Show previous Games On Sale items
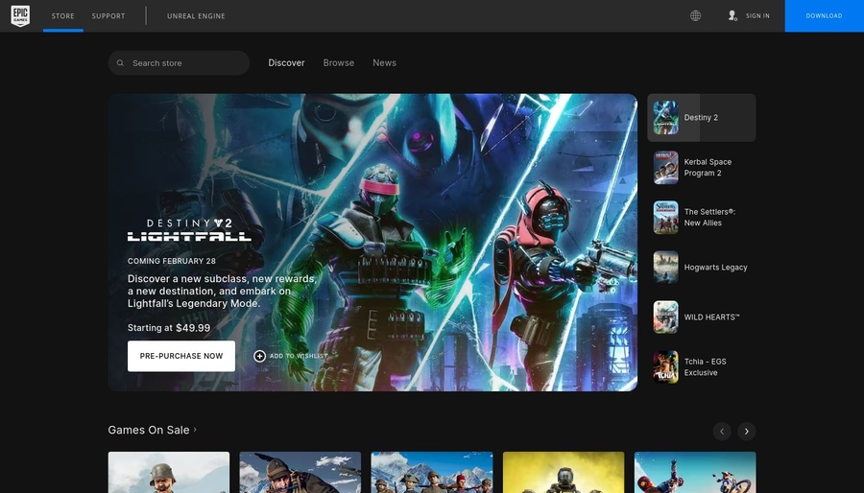 pos(722,432)
